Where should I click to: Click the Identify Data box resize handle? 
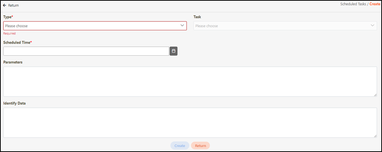coord(375,136)
